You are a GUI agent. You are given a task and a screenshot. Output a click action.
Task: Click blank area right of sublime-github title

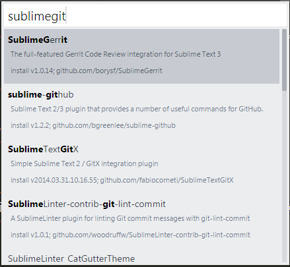point(176,95)
